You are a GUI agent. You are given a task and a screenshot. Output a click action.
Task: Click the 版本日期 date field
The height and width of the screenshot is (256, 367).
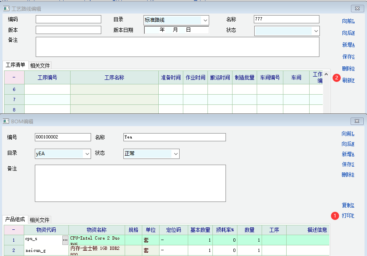click(176, 30)
